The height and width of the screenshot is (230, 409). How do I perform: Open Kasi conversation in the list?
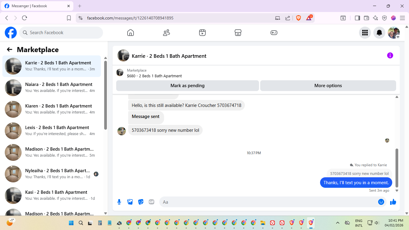pyautogui.click(x=51, y=196)
